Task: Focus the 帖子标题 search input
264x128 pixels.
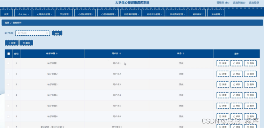Action: [33, 33]
